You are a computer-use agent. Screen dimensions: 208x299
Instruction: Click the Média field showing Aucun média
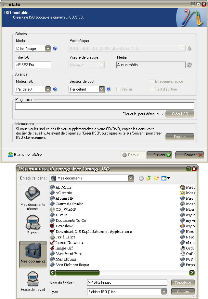(151, 65)
